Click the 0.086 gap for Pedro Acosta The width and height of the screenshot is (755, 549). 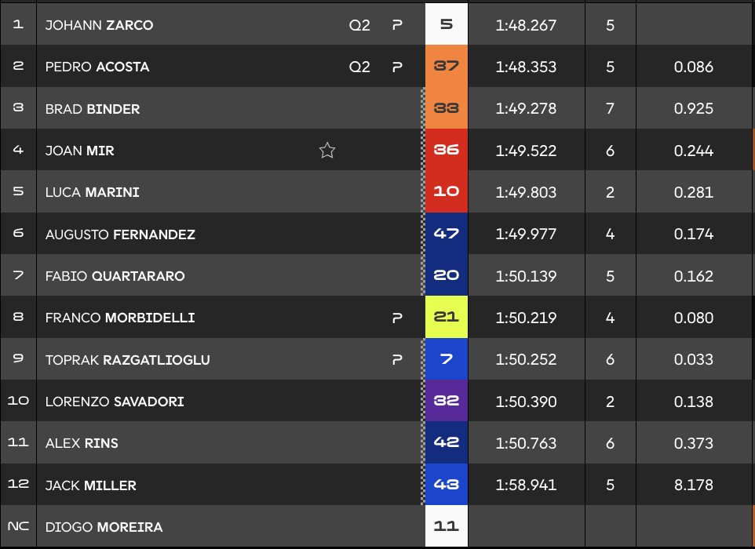(693, 67)
